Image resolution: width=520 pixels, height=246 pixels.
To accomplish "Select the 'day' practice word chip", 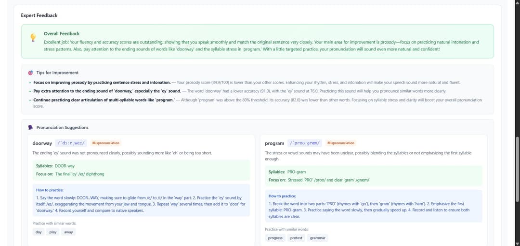I will pos(39,232).
